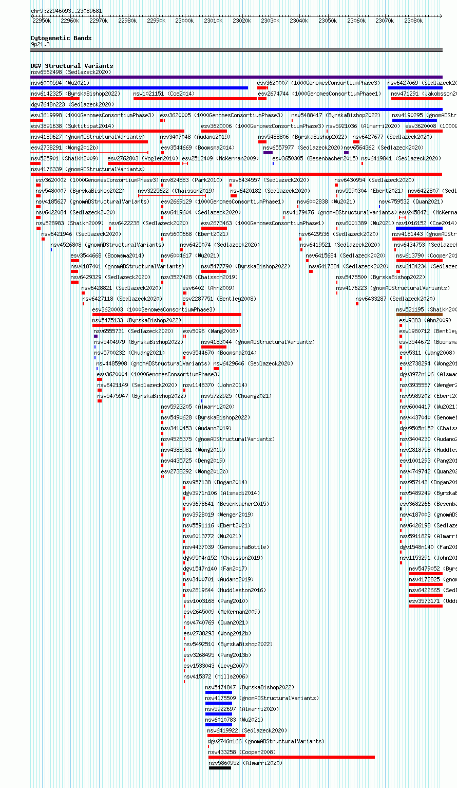Image resolution: width=457 pixels, height=788 pixels.
Task: Click nsv6434557 (Sedlazeck2020) label
Action: click(x=269, y=180)
